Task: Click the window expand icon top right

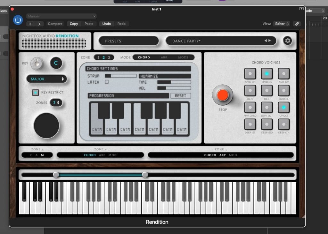Action: click(x=301, y=9)
